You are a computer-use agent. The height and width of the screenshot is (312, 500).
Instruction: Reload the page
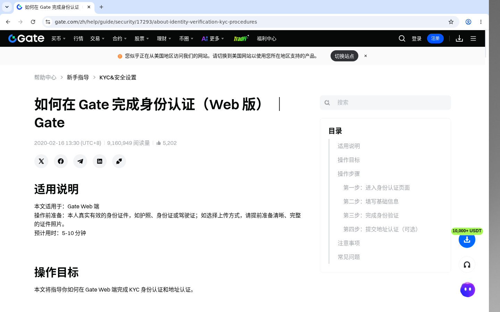pos(33,22)
